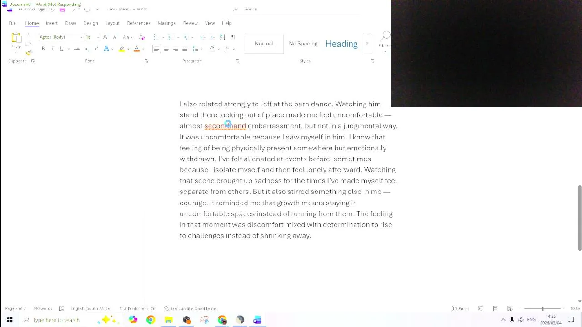Open the Font dialog launcher
Viewport: 582px width, 327px height.
(146, 61)
